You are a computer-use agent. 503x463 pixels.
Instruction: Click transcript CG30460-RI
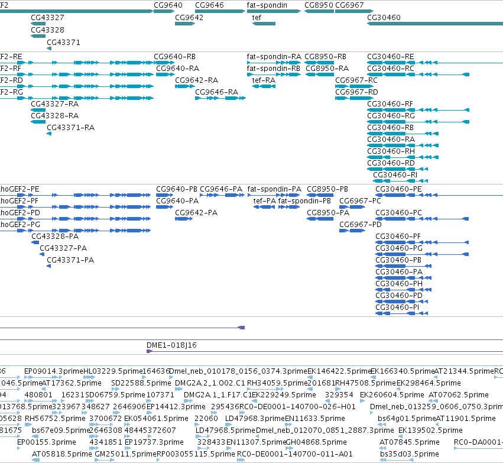point(395,175)
